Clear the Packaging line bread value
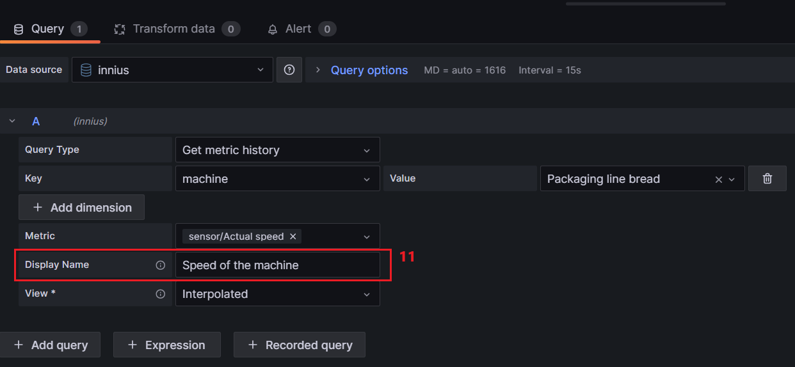 718,180
